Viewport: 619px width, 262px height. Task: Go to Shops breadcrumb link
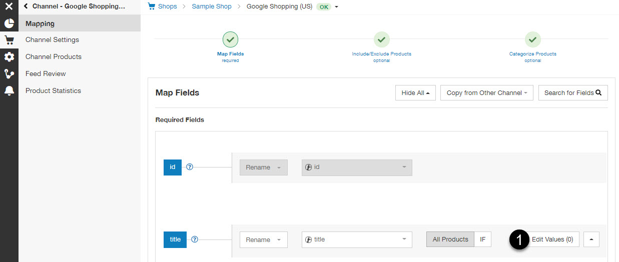coord(168,6)
